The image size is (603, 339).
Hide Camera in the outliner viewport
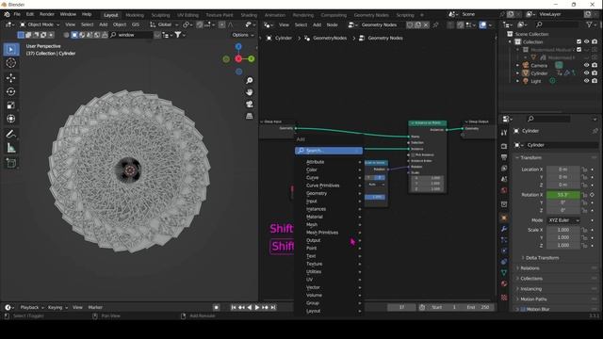[x=586, y=65]
